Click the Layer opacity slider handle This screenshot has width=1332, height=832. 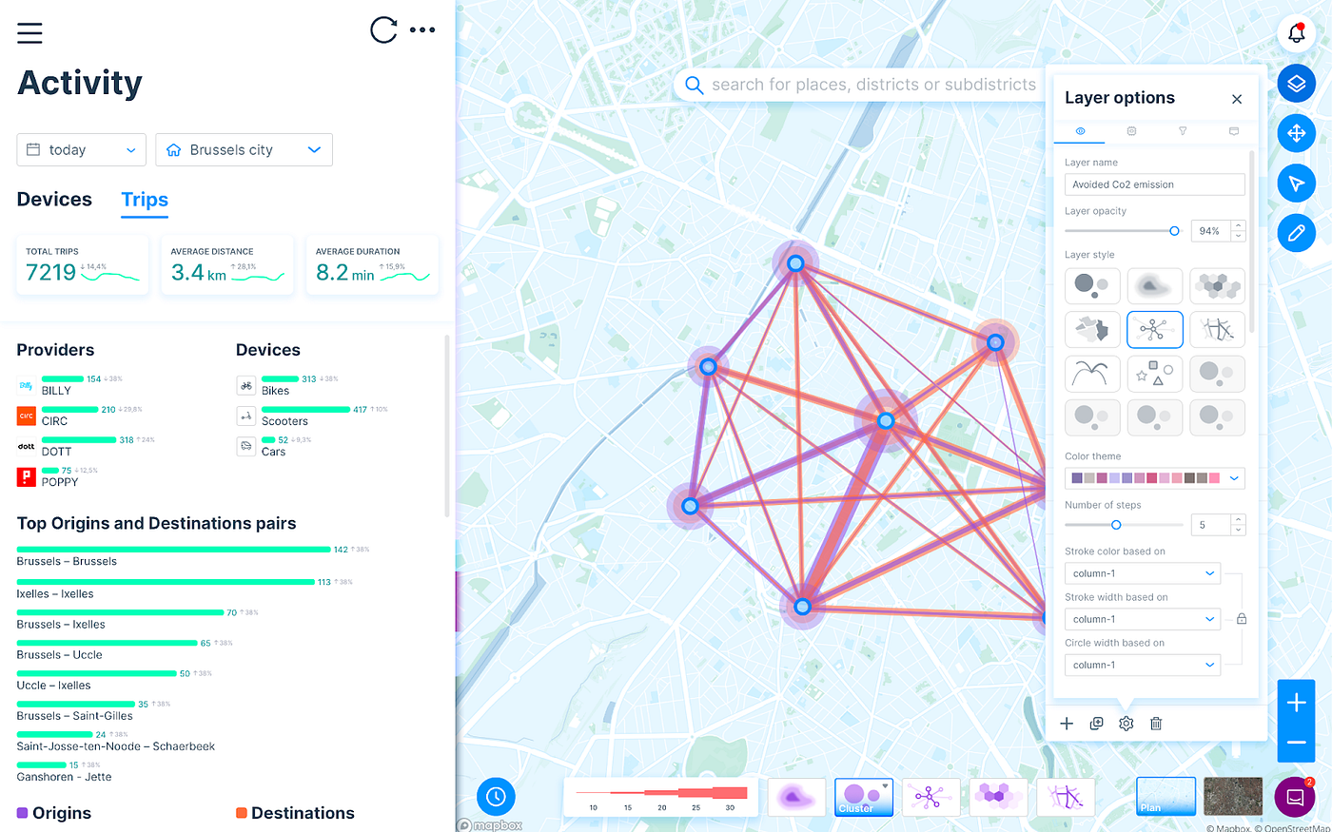click(1174, 231)
